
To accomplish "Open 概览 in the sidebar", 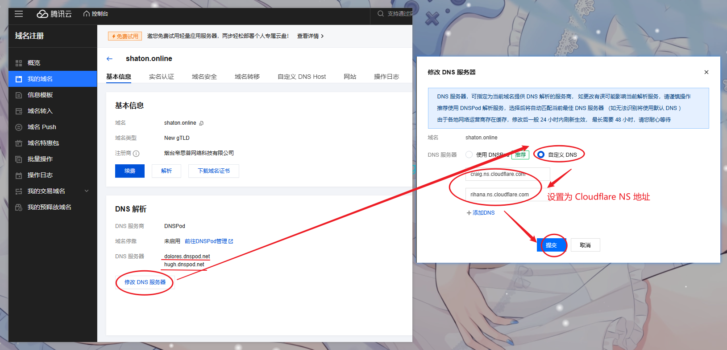I will 53,63.
